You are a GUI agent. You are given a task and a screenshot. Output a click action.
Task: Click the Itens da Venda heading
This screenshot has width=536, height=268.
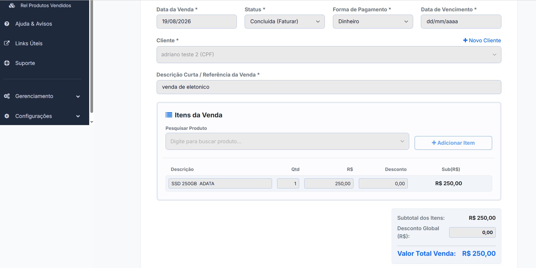coord(198,115)
